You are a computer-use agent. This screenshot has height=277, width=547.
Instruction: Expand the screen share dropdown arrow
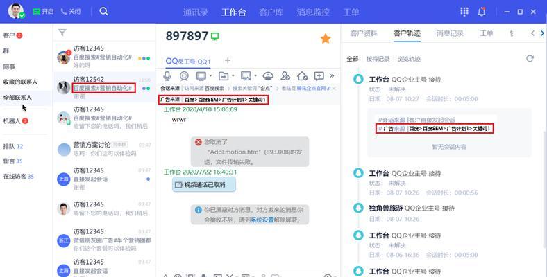(210, 76)
